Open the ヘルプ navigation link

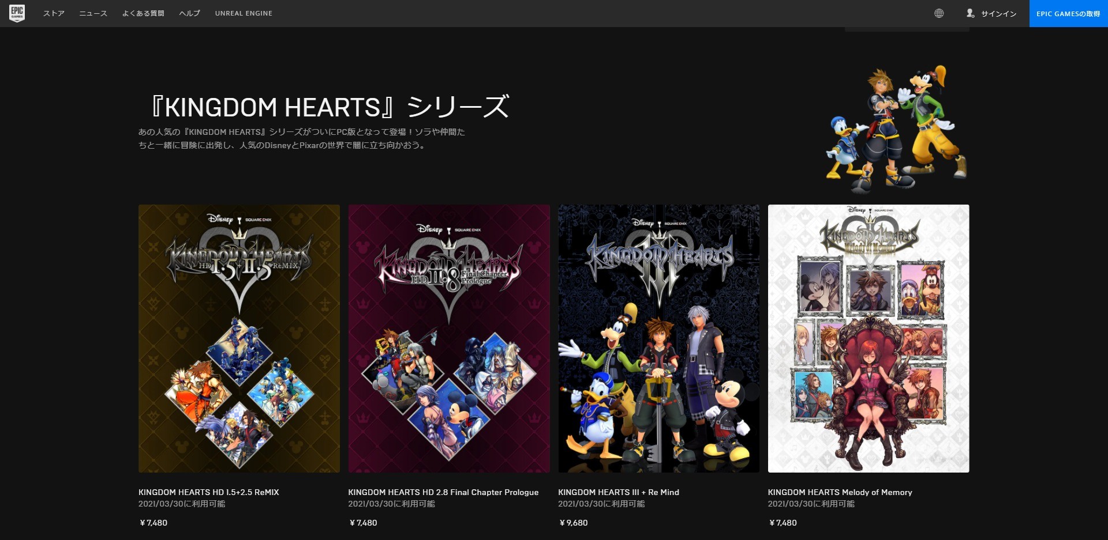[189, 13]
